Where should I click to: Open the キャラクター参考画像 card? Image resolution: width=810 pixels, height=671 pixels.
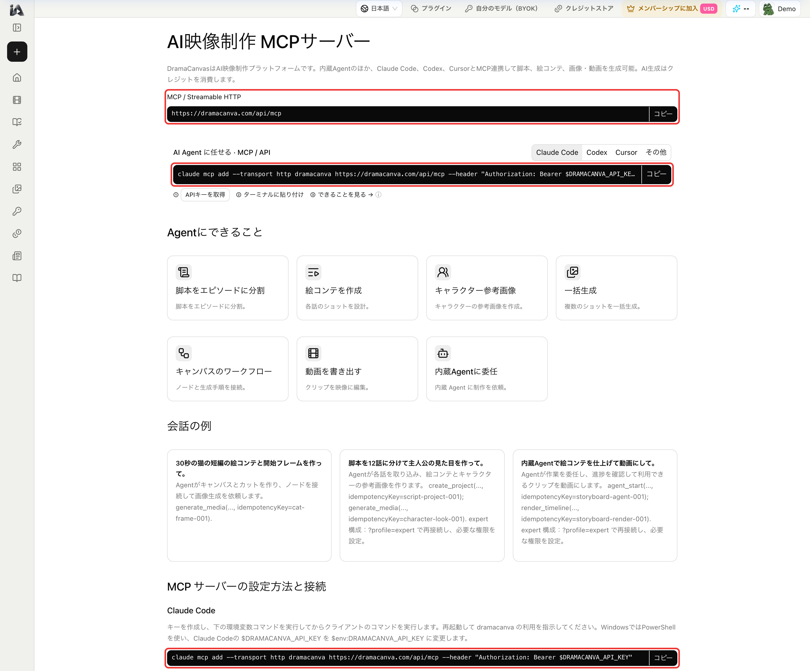pos(487,288)
